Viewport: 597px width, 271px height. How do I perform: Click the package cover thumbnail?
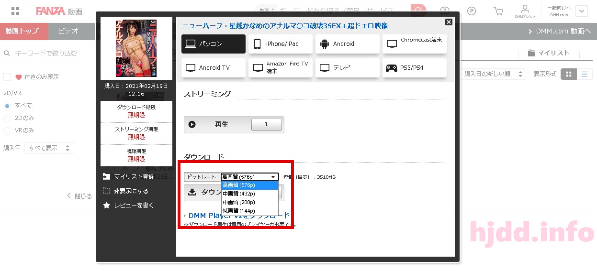[136, 48]
